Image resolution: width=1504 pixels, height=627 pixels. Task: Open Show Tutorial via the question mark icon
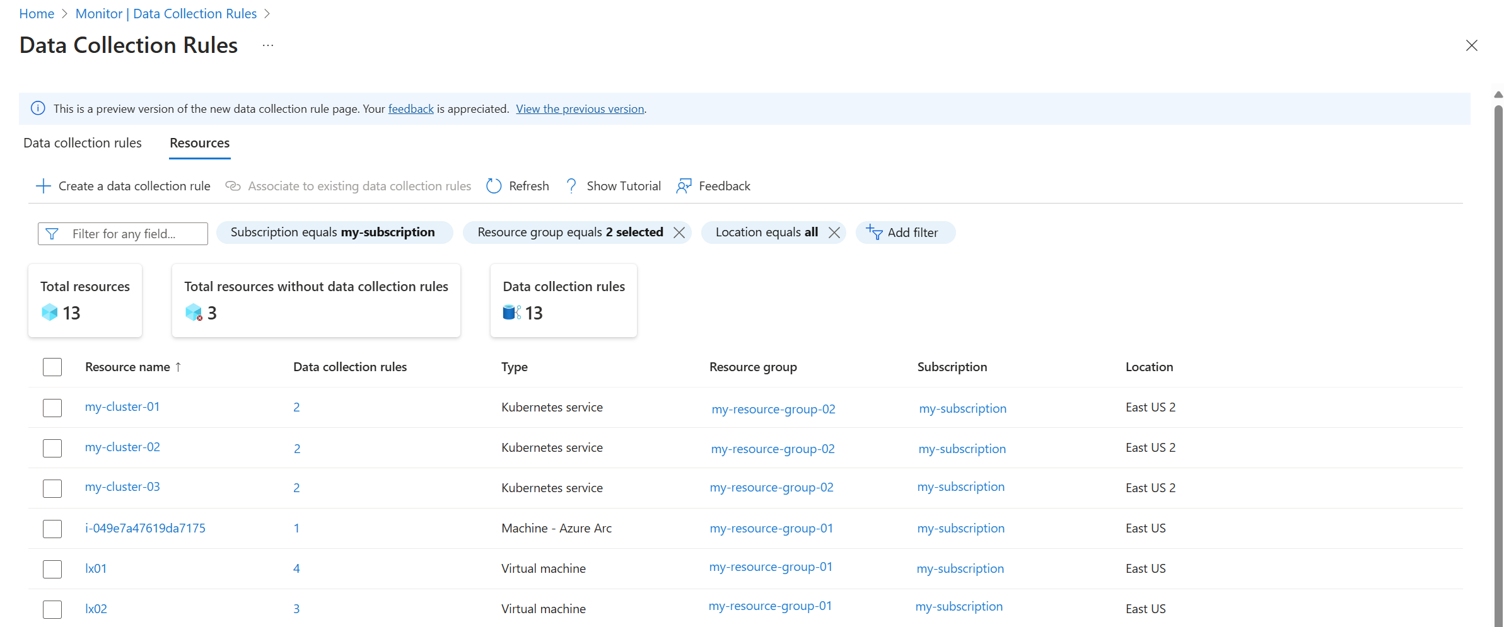[571, 185]
